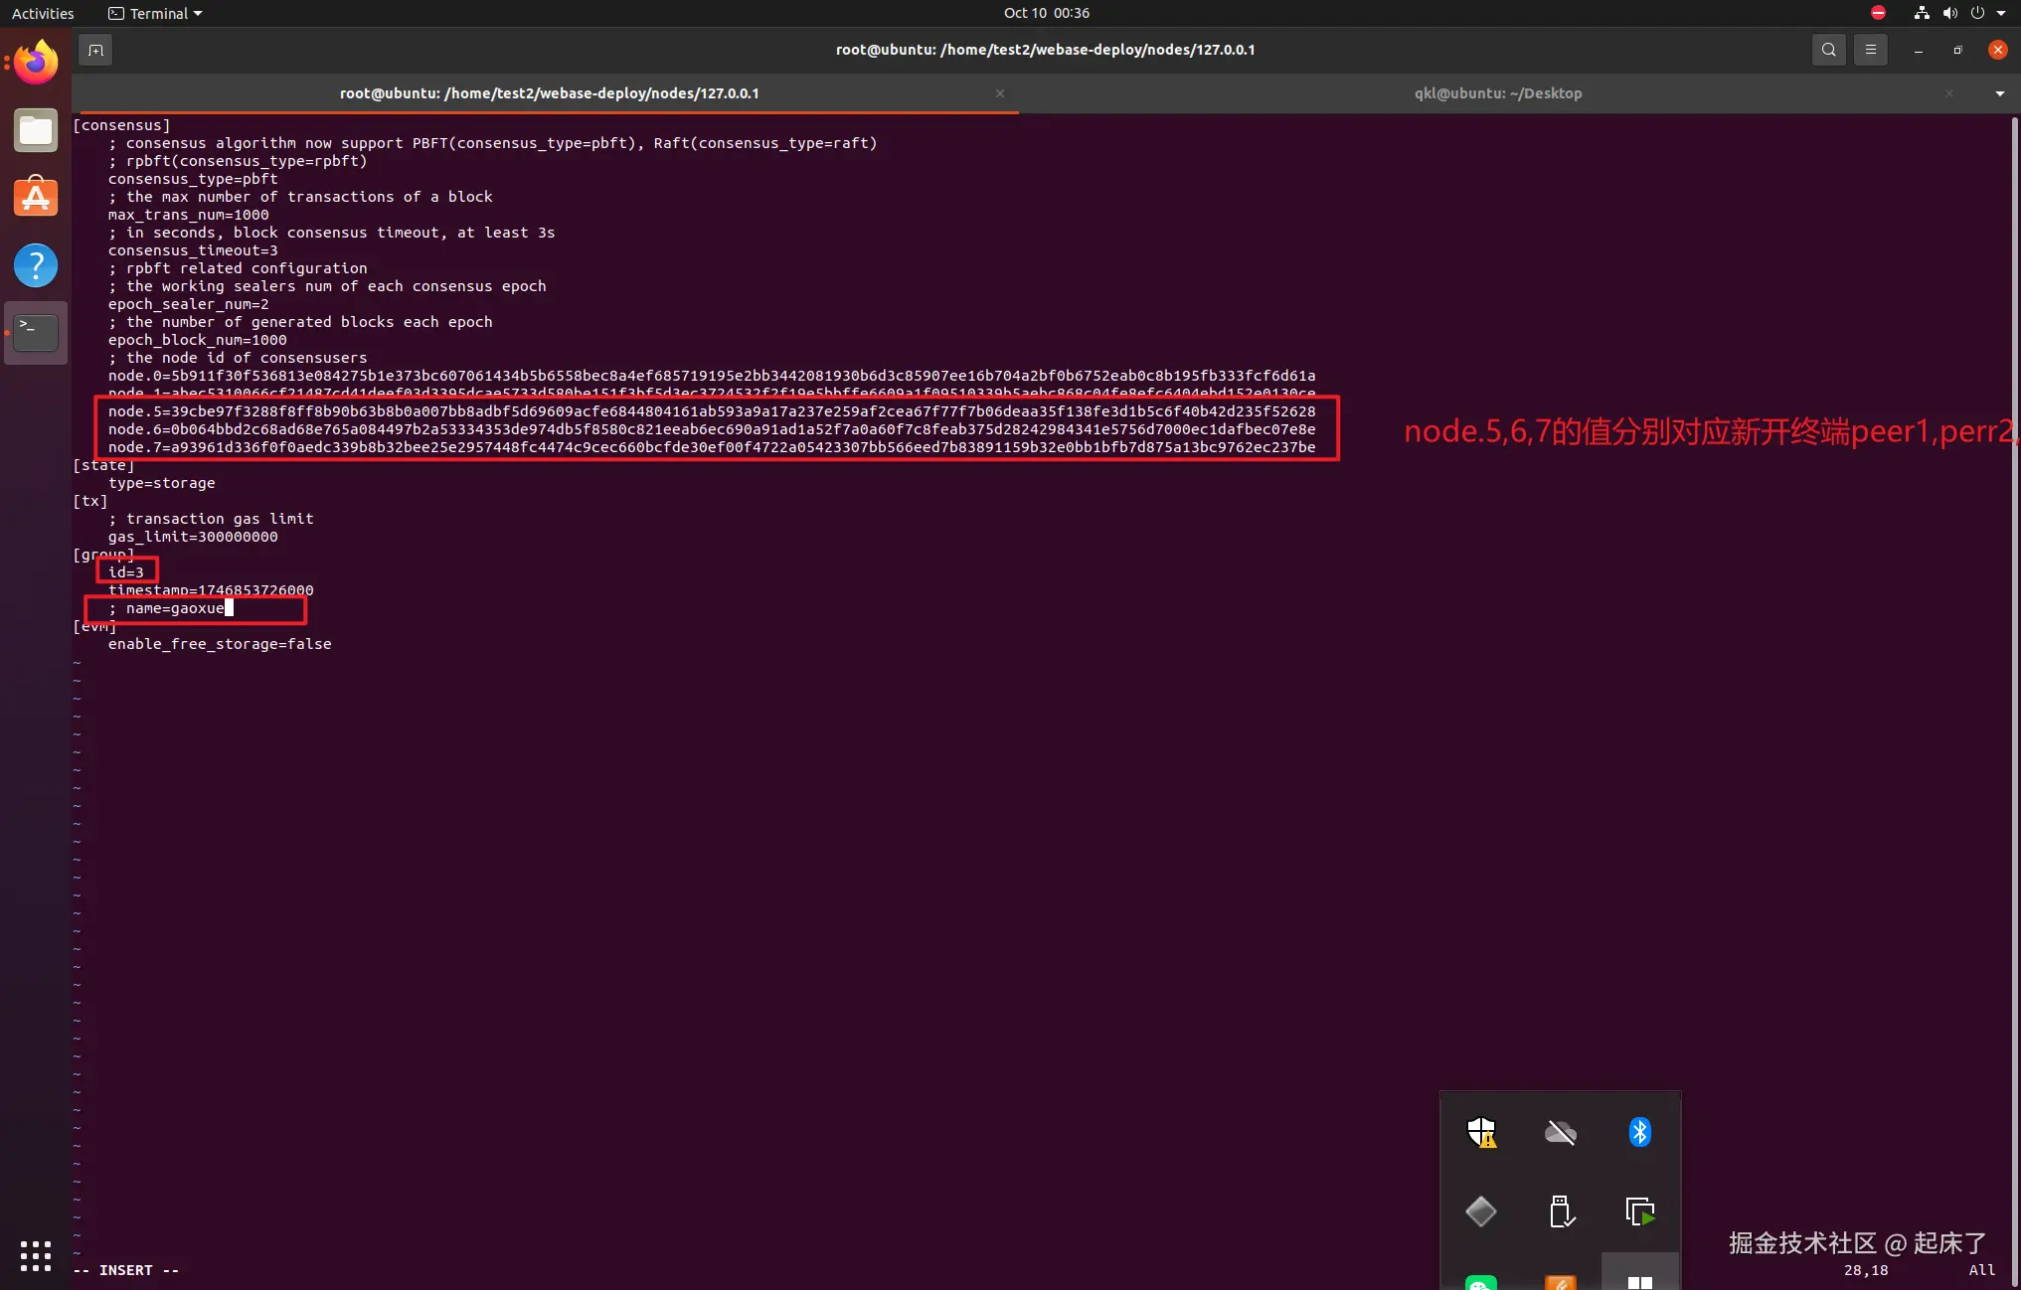Click the OneDrive cloud tray icon
Image resolution: width=2021 pixels, height=1290 pixels.
[1560, 1132]
